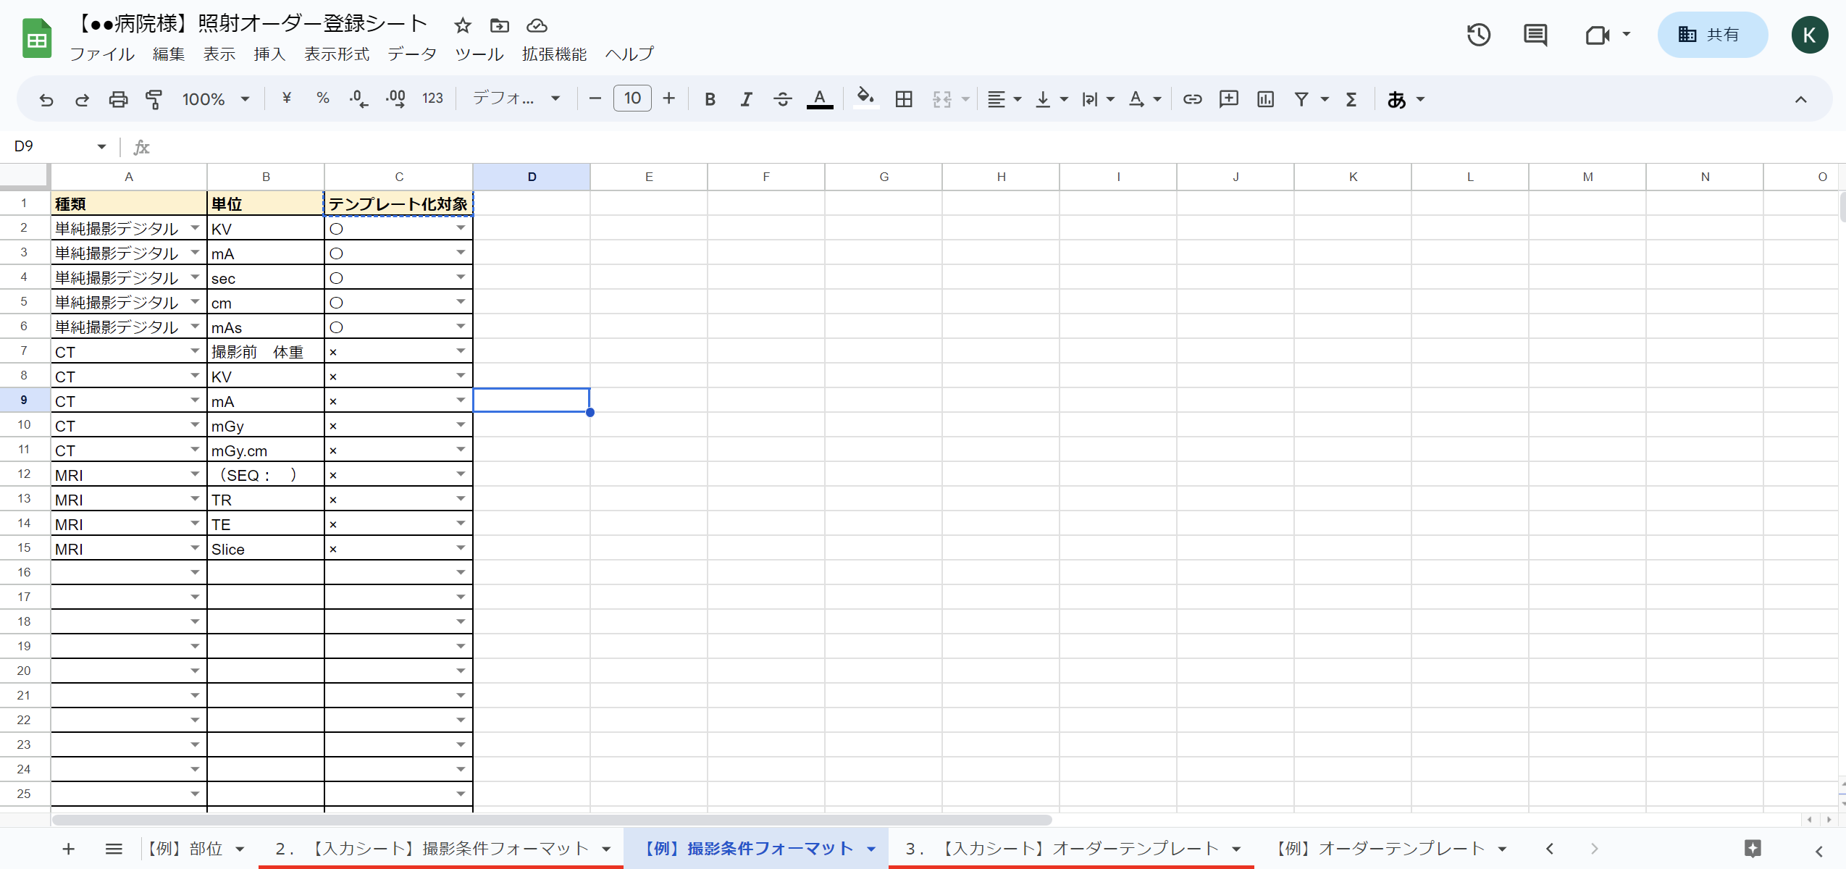Open version history clock icon

pos(1478,35)
